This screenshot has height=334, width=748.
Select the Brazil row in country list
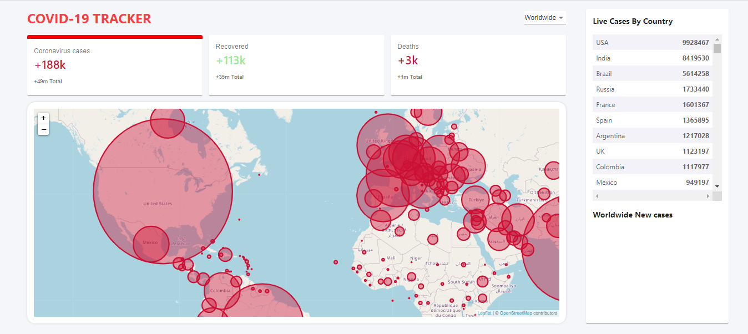[x=653, y=74]
